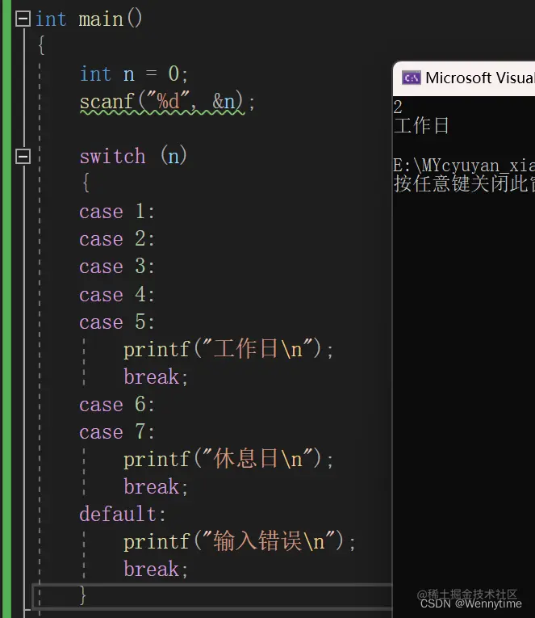The width and height of the screenshot is (535, 618).
Task: Click the 'case 3:' label
Action: point(117,267)
